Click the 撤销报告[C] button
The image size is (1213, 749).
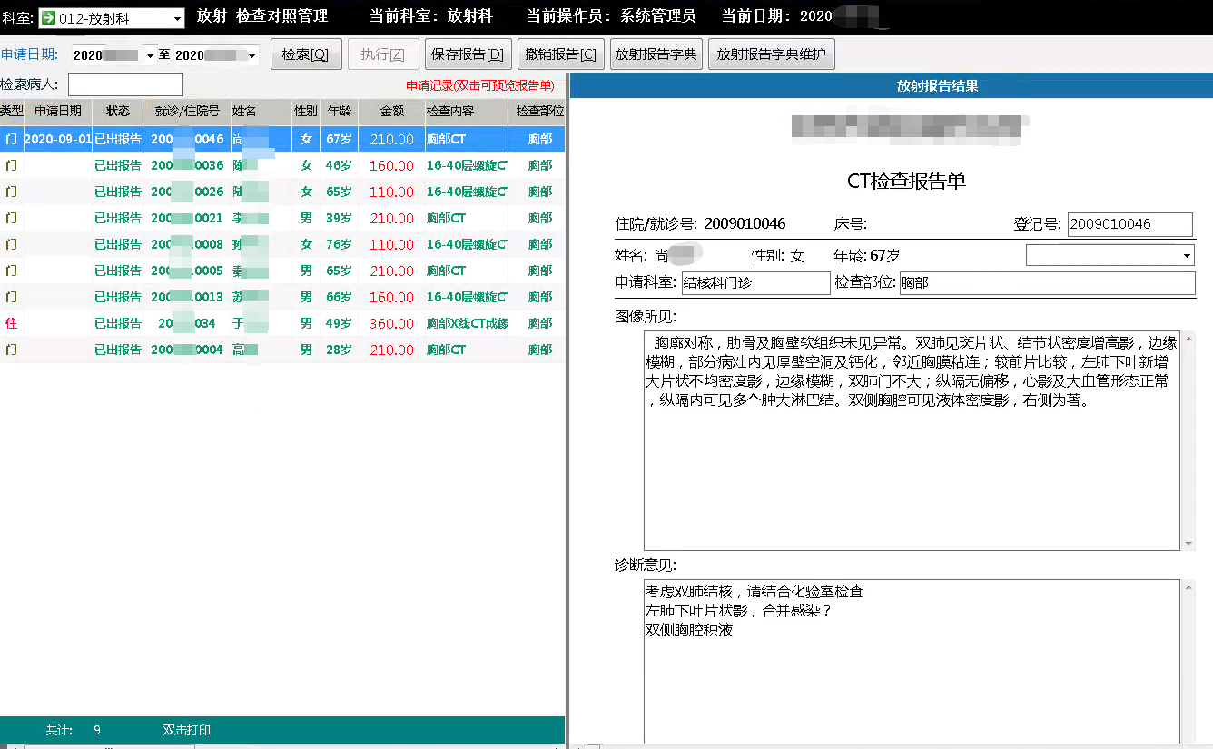pos(560,54)
